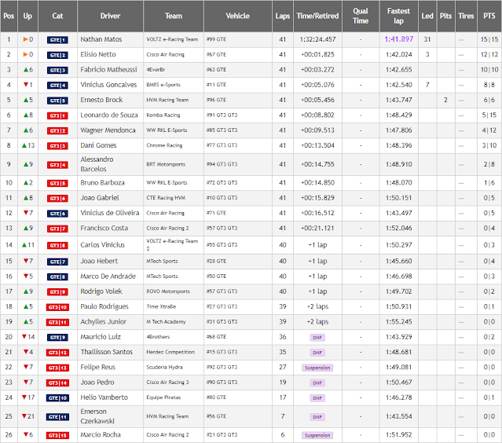Click the red down arrow for Emerson Czerkawski
502x443 pixels.
(24, 416)
